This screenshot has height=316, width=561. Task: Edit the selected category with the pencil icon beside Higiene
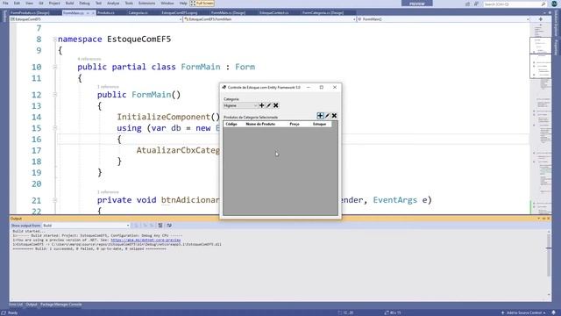click(x=269, y=105)
